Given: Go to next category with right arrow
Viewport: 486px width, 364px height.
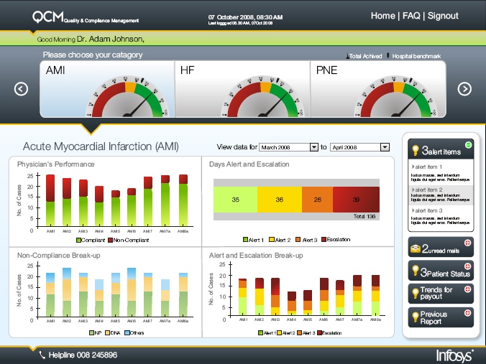Looking at the screenshot, I should pyautogui.click(x=464, y=89).
